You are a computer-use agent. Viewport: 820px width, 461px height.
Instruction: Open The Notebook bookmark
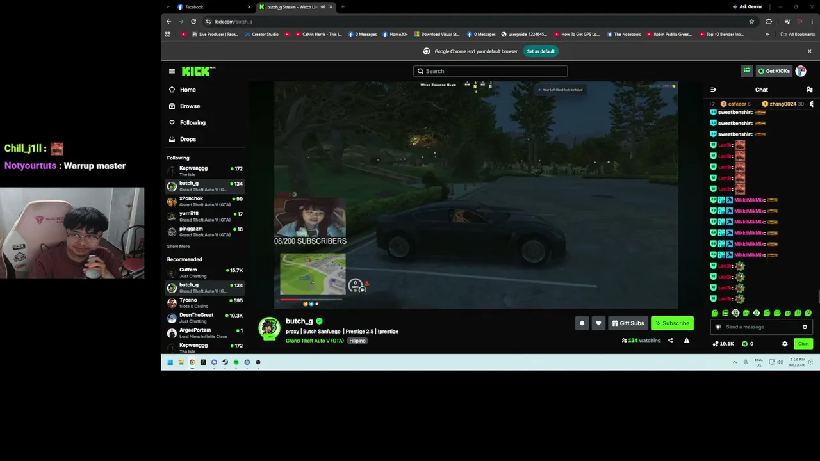pos(623,35)
